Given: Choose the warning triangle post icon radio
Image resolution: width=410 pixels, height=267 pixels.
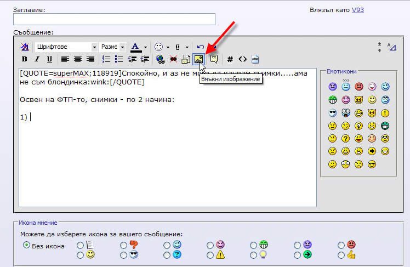Looking at the screenshot, I should tap(210, 255).
